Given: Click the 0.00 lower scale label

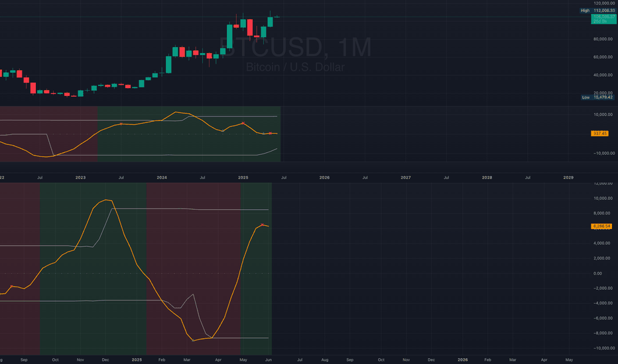Looking at the screenshot, I should [597, 273].
